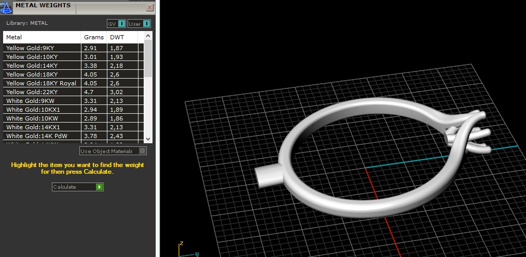Click the Calculate button

(77, 187)
